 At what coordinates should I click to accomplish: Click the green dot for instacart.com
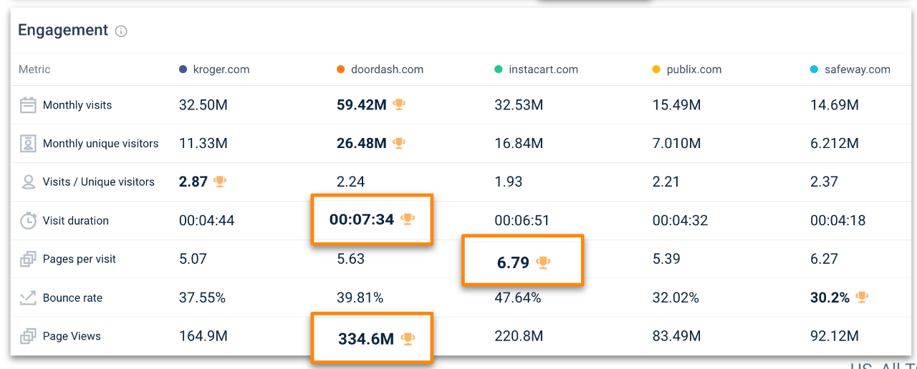click(499, 69)
